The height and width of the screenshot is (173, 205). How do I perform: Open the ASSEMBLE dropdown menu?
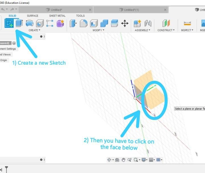coord(142,30)
